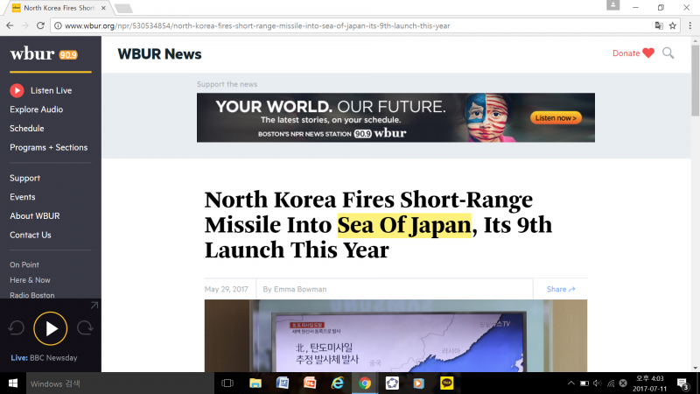Open Programs + Sections in sidebar

click(x=48, y=148)
